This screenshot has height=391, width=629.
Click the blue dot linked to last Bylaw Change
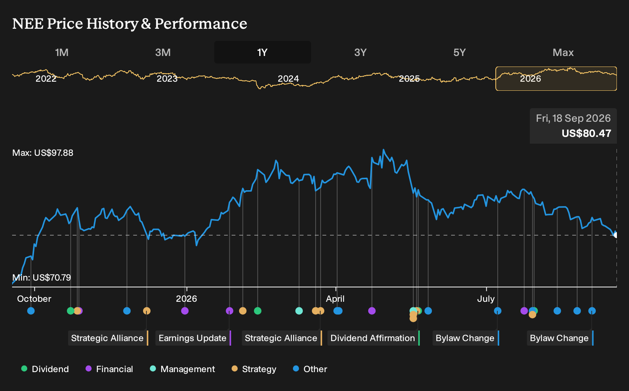[592, 311]
